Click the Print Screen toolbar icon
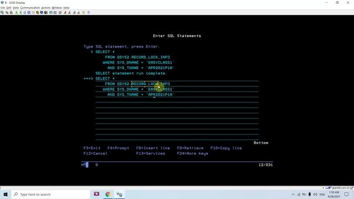The height and width of the screenshot is (199, 354). pyautogui.click(x=2, y=13)
